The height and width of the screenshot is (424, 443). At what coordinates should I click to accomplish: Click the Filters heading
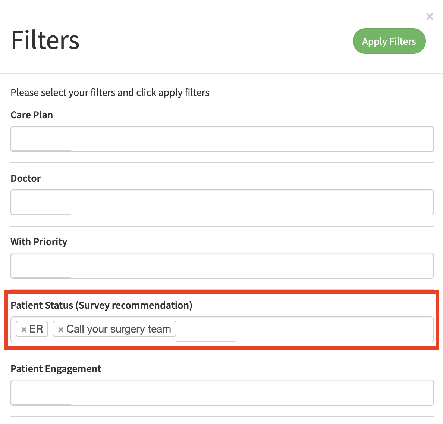point(45,40)
